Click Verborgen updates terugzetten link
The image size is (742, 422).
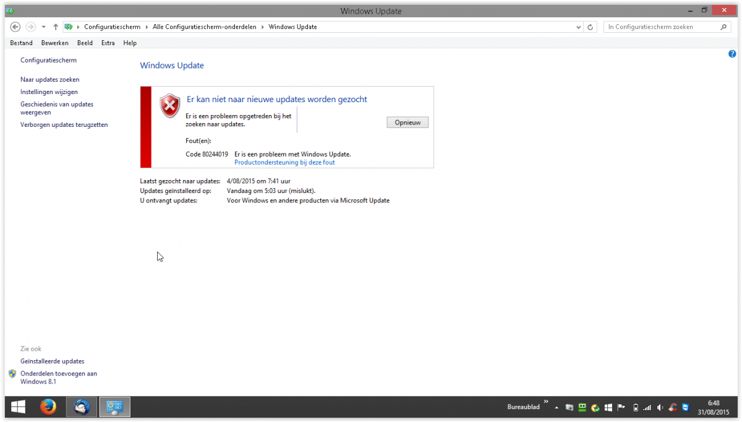64,124
